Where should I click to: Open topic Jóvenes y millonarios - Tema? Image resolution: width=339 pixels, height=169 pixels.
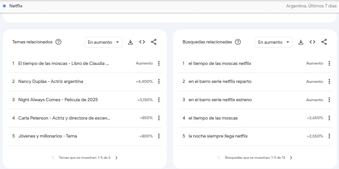(48, 136)
